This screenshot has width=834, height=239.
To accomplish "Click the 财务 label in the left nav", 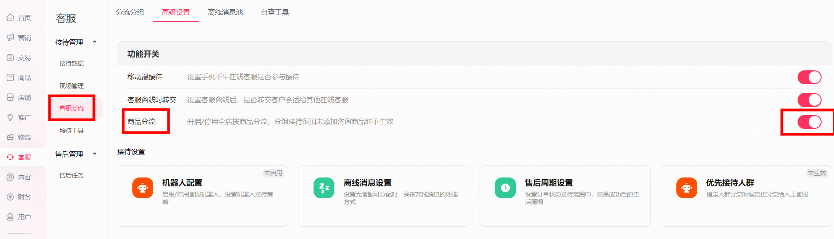I will 24,197.
